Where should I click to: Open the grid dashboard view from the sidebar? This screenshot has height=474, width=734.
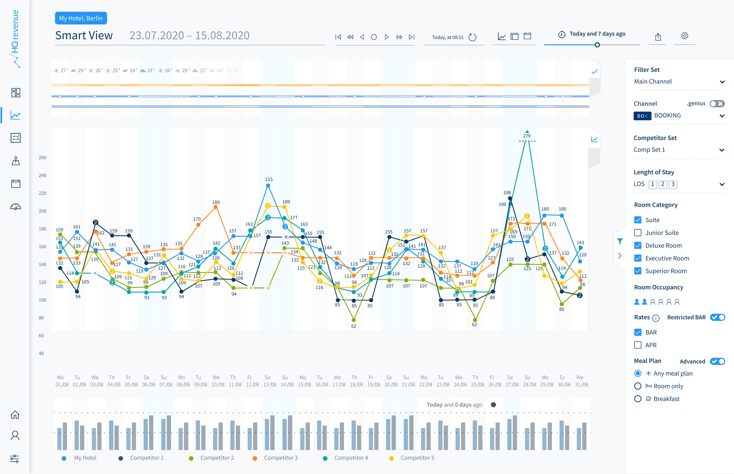[x=15, y=92]
